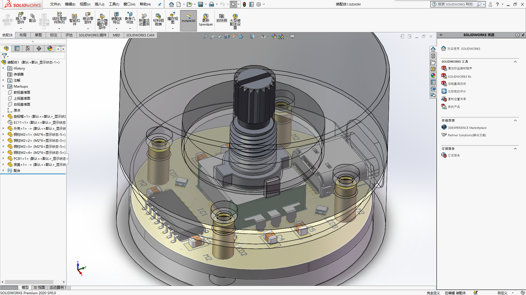Pin the SOLIDWORKS menu bar
The width and height of the screenshot is (526, 295).
tap(159, 4)
